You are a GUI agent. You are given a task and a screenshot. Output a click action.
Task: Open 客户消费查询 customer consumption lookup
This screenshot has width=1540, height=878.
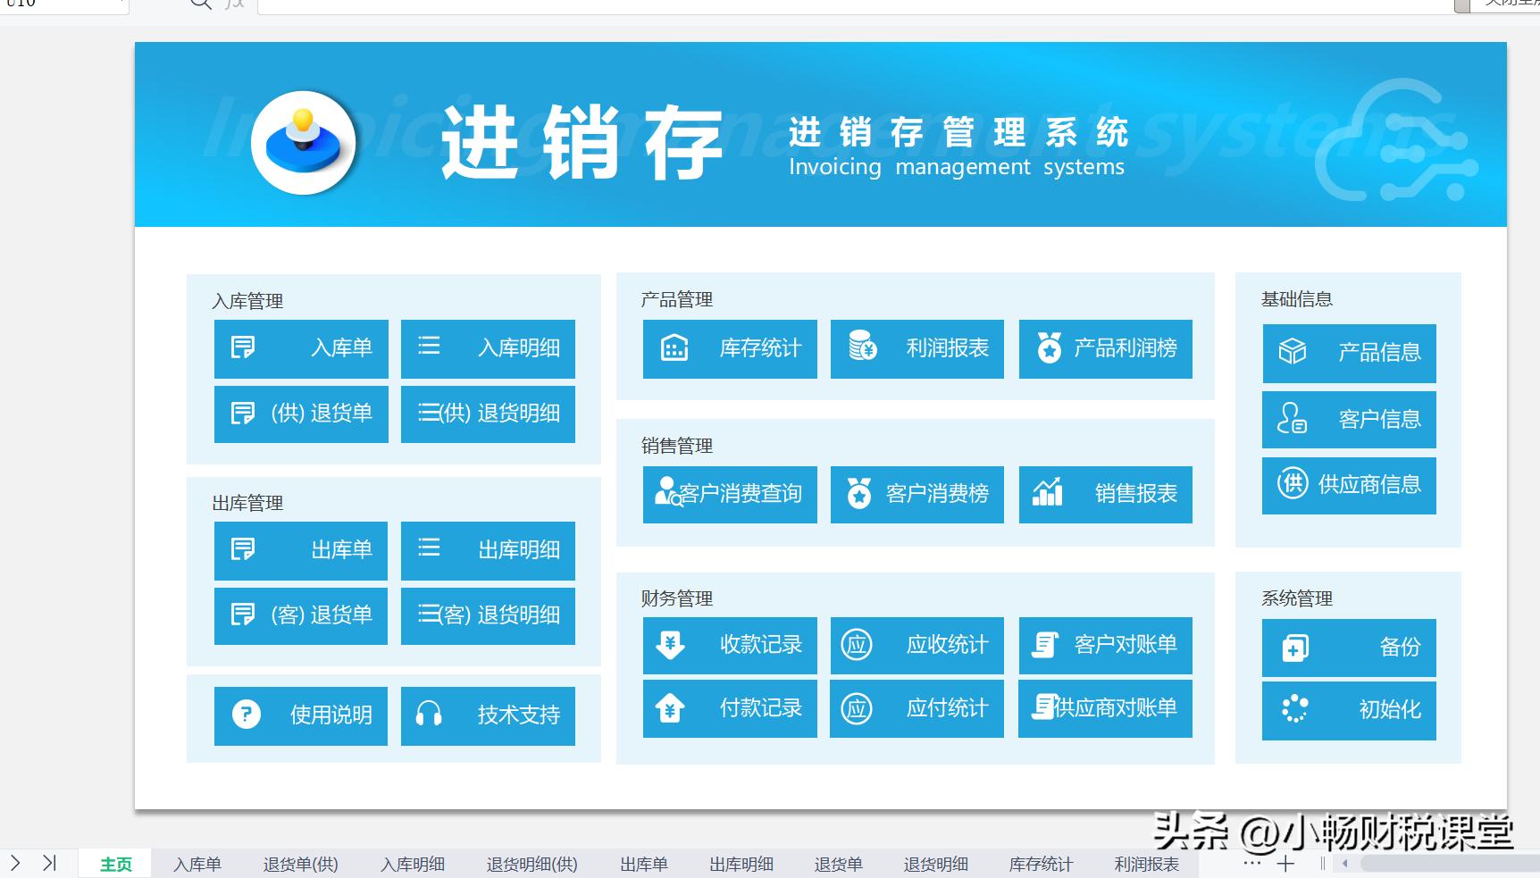pos(730,495)
